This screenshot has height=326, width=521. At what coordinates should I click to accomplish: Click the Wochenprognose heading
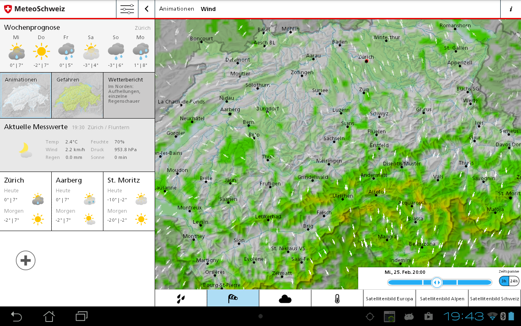tap(32, 27)
